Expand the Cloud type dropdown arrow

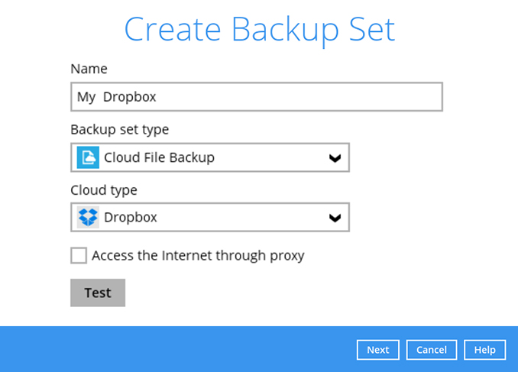(x=334, y=218)
